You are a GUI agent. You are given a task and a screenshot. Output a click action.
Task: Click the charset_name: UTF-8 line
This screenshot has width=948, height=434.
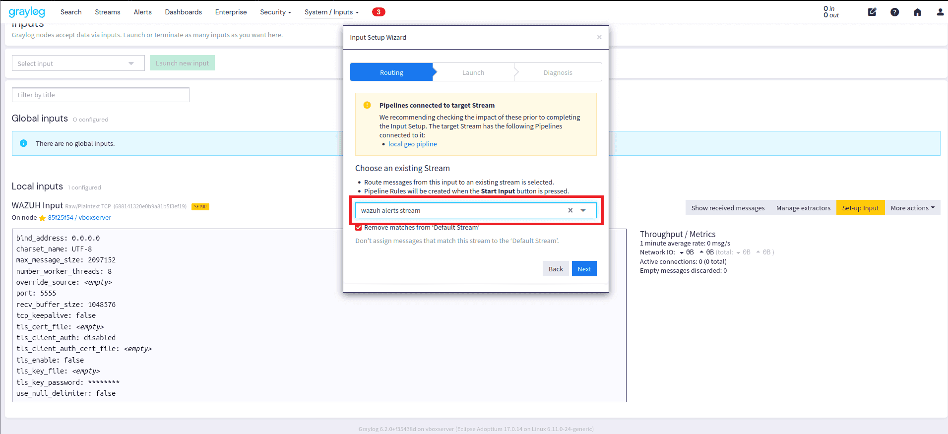54,249
